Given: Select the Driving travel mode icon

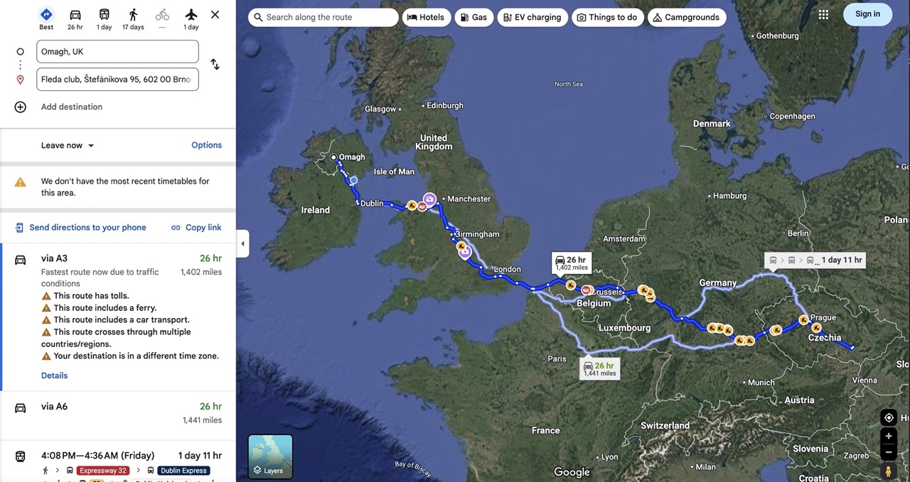Looking at the screenshot, I should [75, 15].
